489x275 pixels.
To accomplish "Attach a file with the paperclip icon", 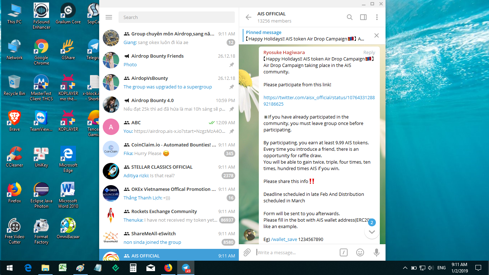I will tap(247, 252).
